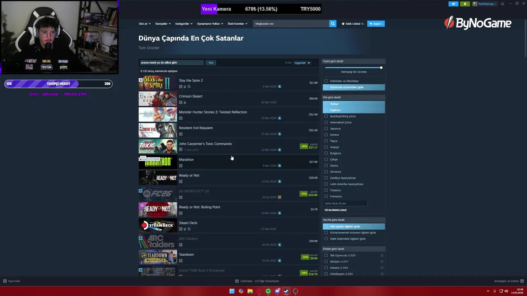Open Resident Evil Requiem title link
Image resolution: width=527 pixels, height=296 pixels.
click(x=196, y=128)
